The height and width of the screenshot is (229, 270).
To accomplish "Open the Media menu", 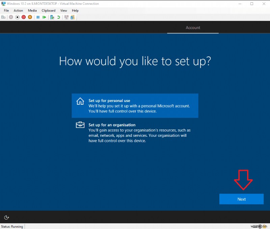I will (x=32, y=10).
